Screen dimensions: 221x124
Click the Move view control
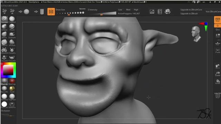point(218,66)
